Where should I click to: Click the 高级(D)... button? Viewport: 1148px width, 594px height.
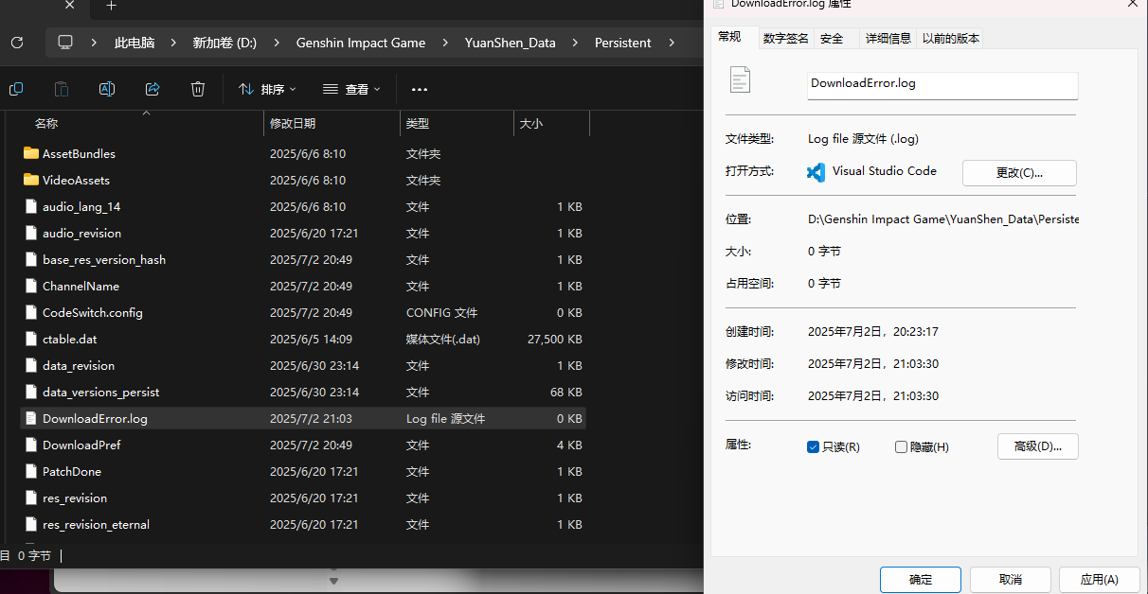coord(1038,446)
